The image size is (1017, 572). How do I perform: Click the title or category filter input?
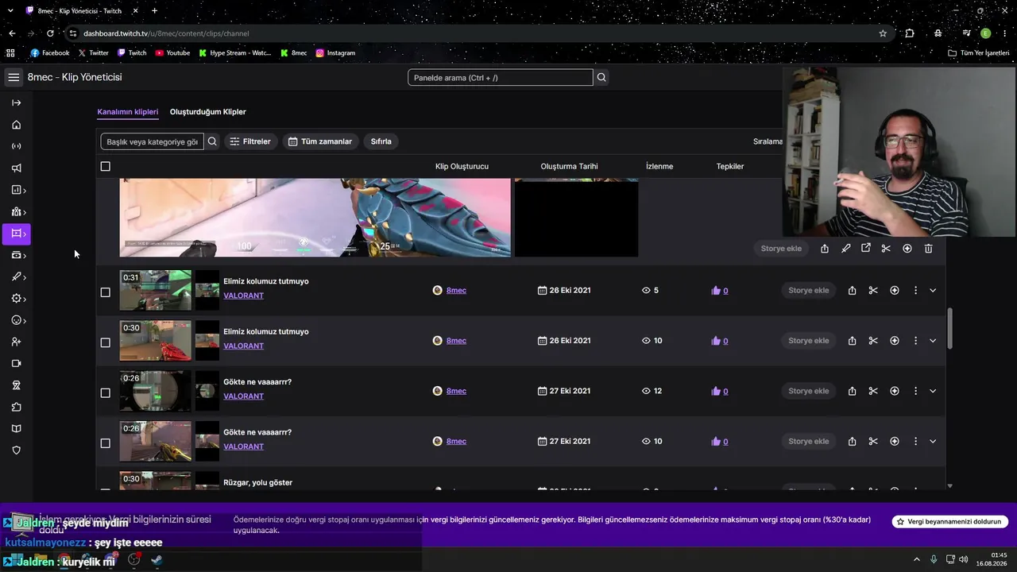tap(152, 141)
